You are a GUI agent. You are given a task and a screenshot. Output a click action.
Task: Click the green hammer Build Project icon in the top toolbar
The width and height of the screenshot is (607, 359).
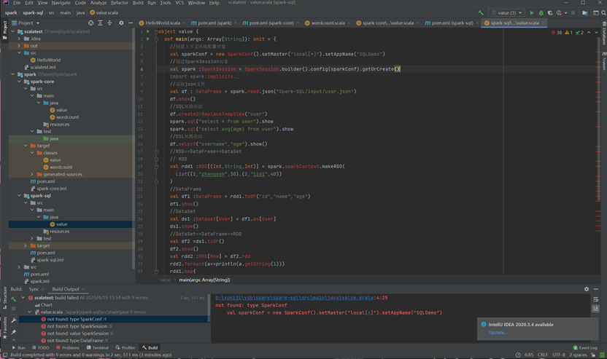[x=481, y=13]
